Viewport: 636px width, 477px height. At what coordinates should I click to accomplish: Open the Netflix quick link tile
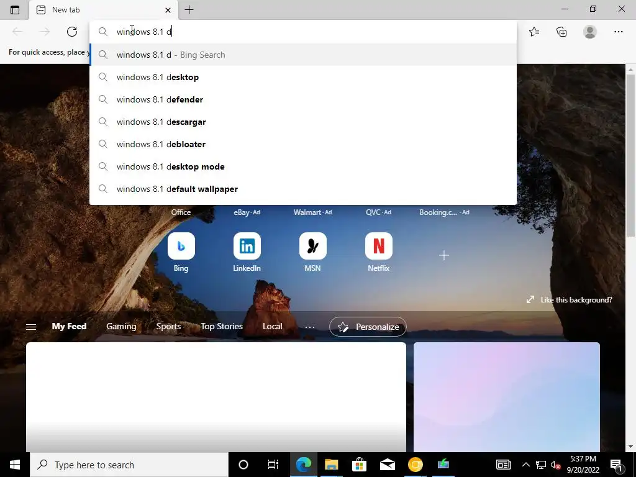(378, 246)
